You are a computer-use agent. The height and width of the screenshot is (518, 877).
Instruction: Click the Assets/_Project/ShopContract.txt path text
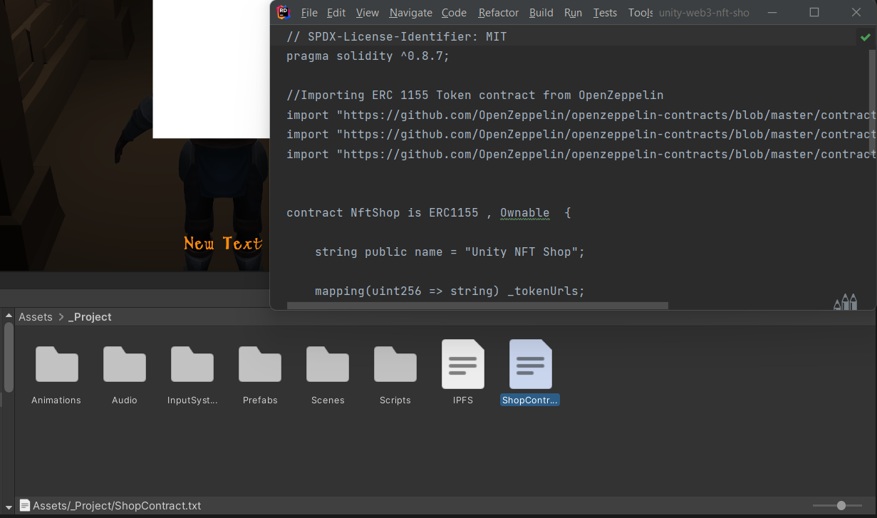pyautogui.click(x=117, y=506)
